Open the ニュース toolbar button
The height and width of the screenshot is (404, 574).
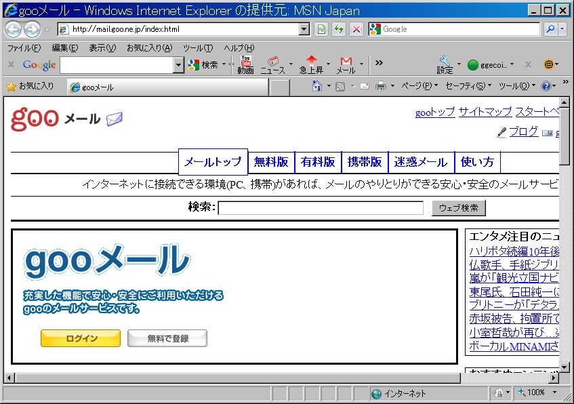tap(272, 65)
